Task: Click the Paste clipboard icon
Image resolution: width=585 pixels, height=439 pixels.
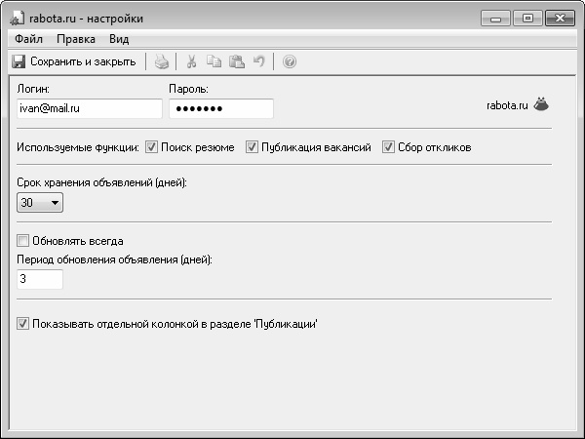Action: coord(236,61)
